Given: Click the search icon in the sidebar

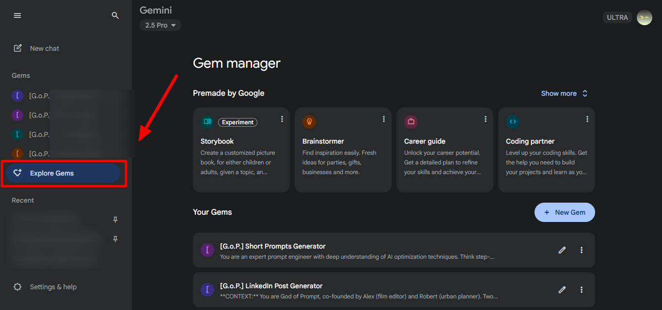Looking at the screenshot, I should 115,15.
